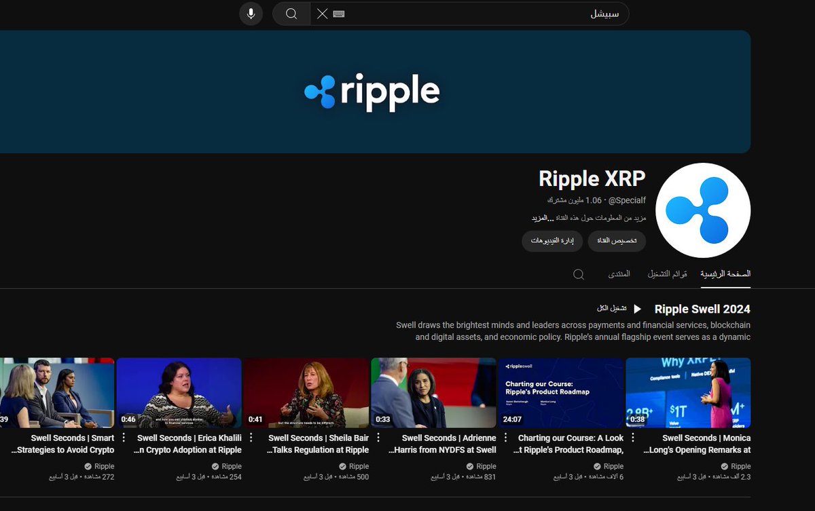Select the الصفحة الرئيسية home tab
This screenshot has height=511, width=815.
(725, 274)
